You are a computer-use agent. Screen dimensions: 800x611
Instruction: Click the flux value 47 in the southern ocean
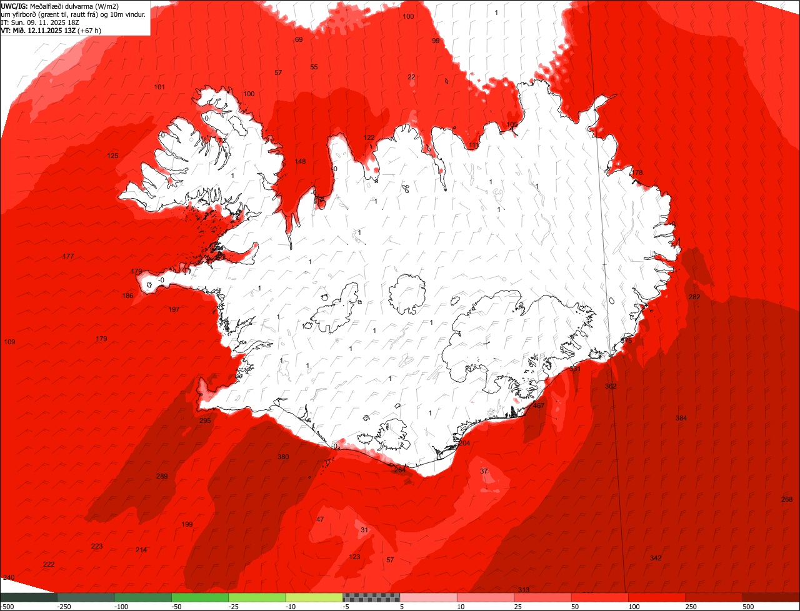(320, 519)
